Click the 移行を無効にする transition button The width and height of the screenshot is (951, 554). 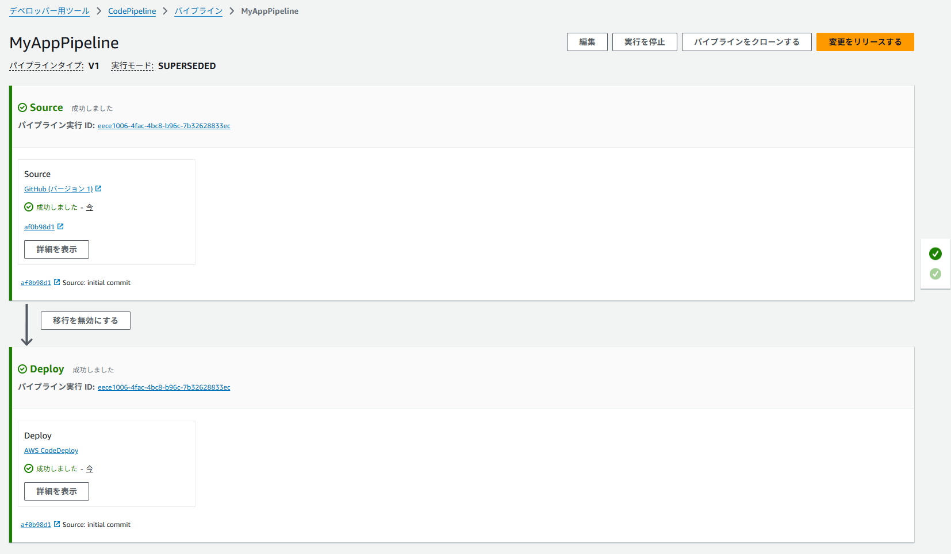click(x=86, y=321)
